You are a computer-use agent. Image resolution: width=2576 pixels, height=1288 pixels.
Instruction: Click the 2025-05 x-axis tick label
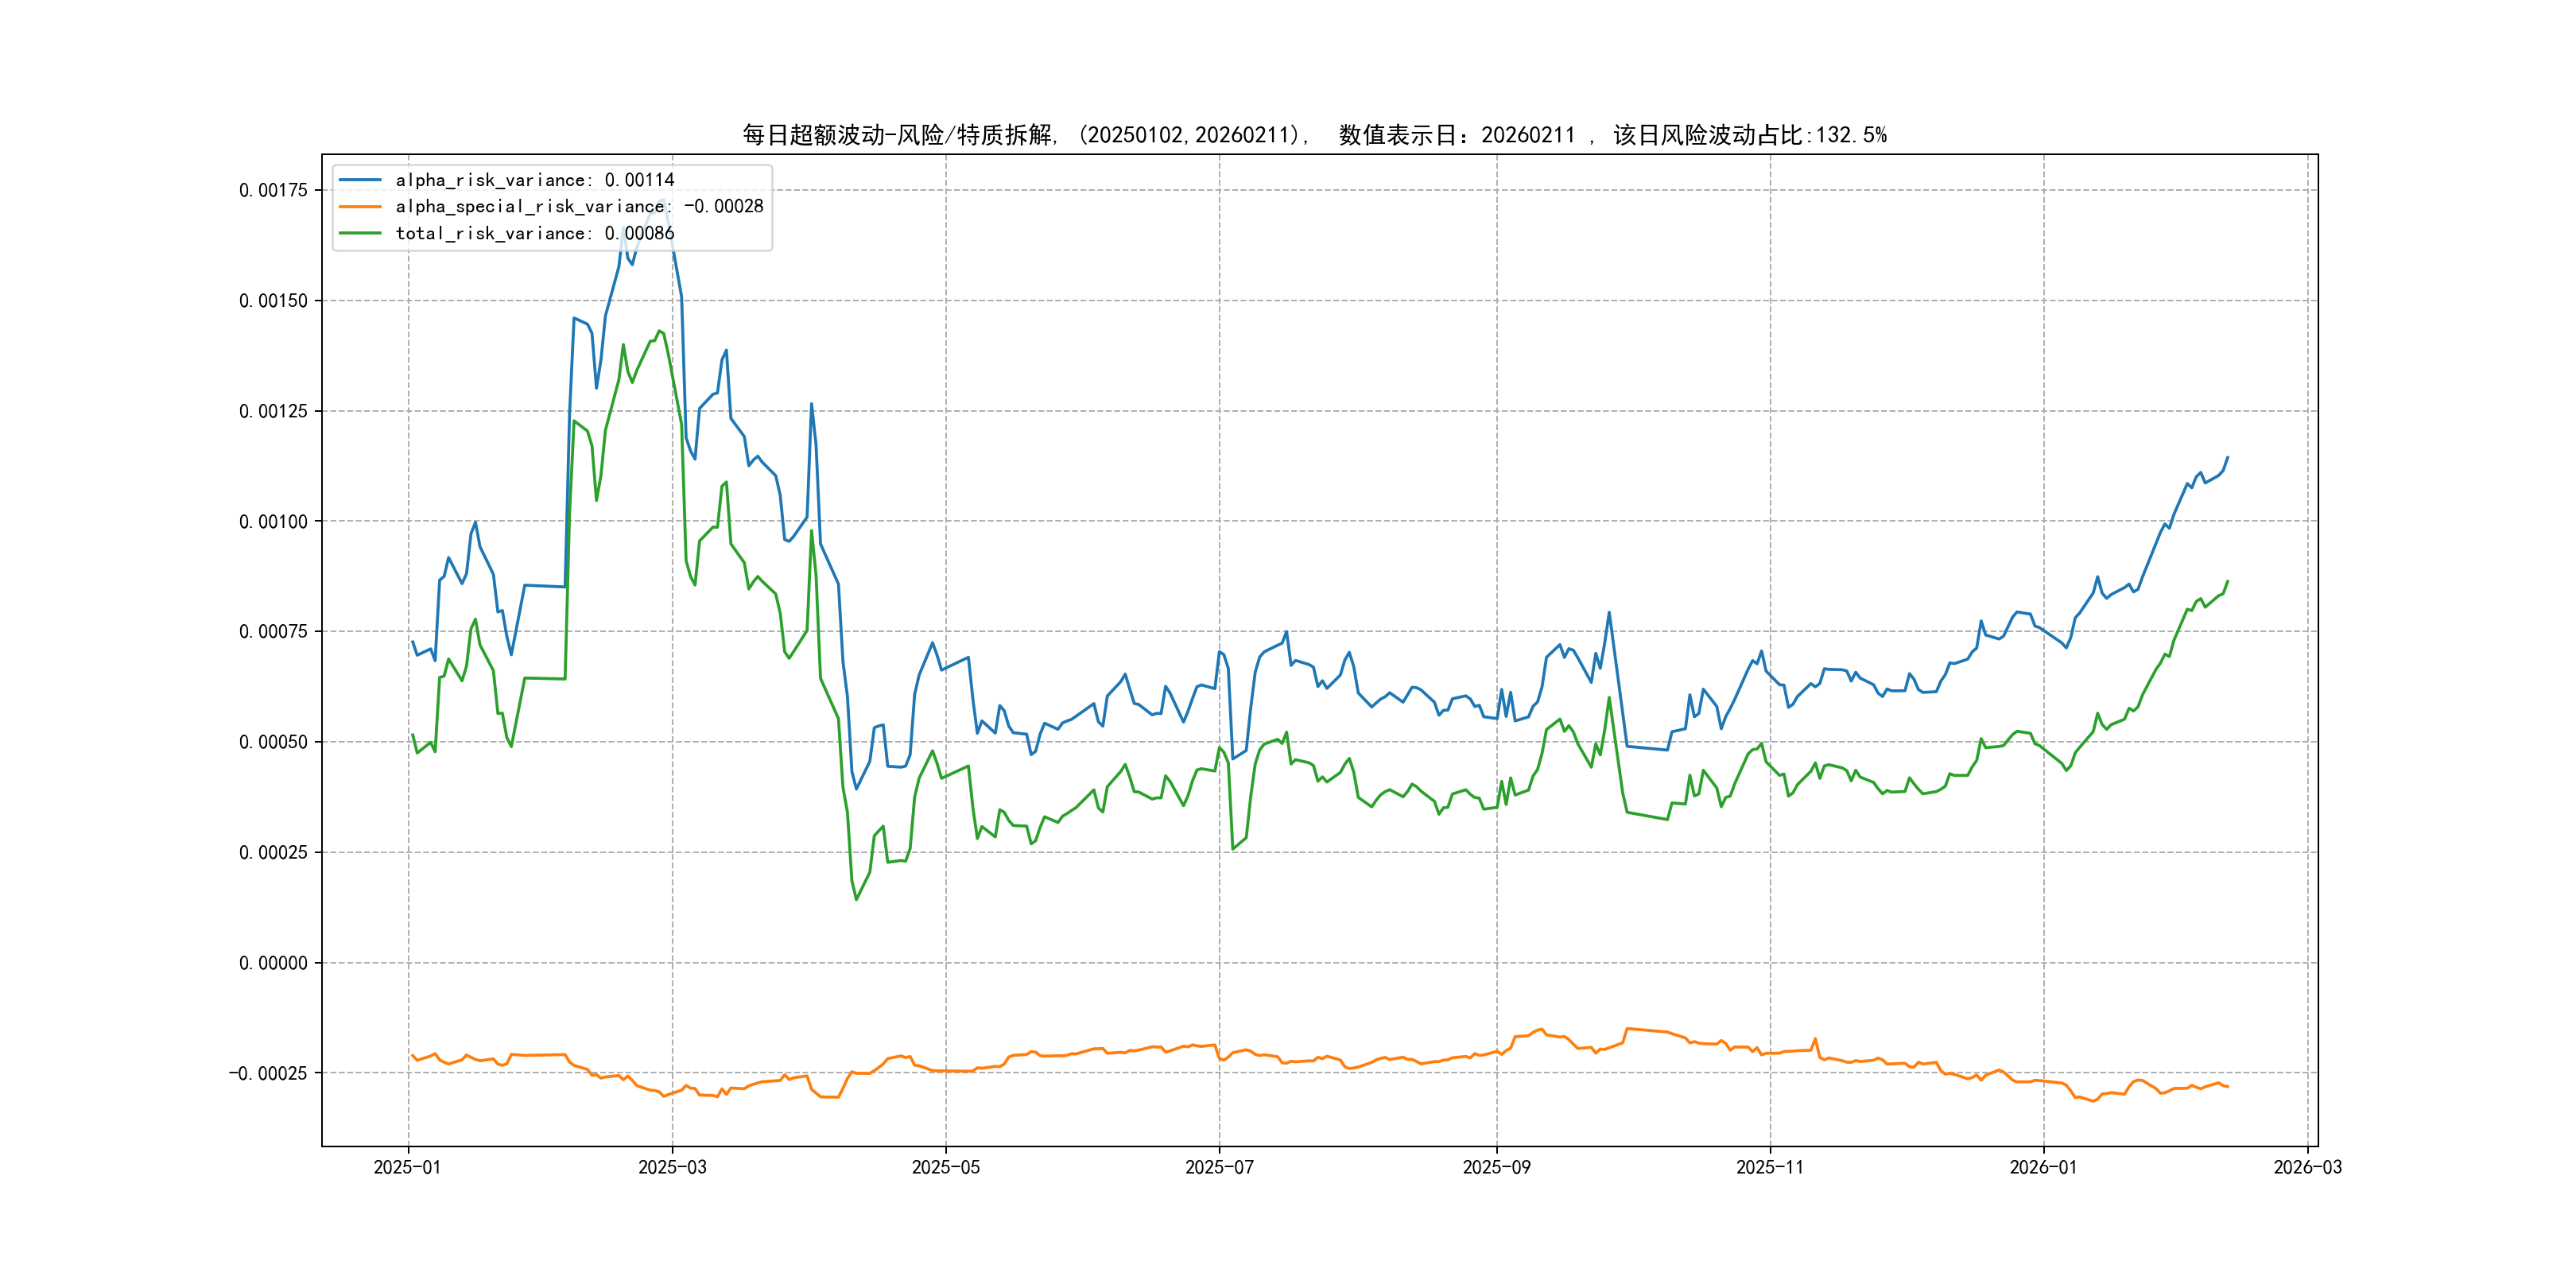(945, 1168)
